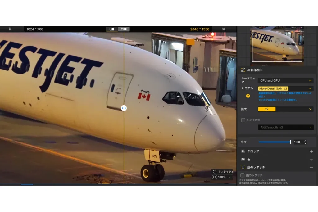The image size is (318, 212).
Task: Enable the 2-パス処理 checkbox
Action: pos(243,120)
